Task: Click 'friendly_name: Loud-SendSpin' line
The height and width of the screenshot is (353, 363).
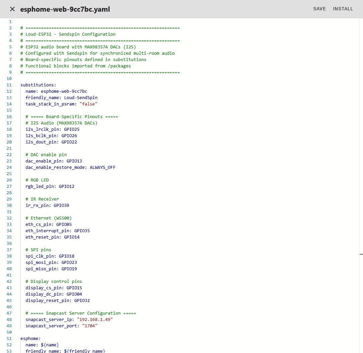Action: coord(61,98)
